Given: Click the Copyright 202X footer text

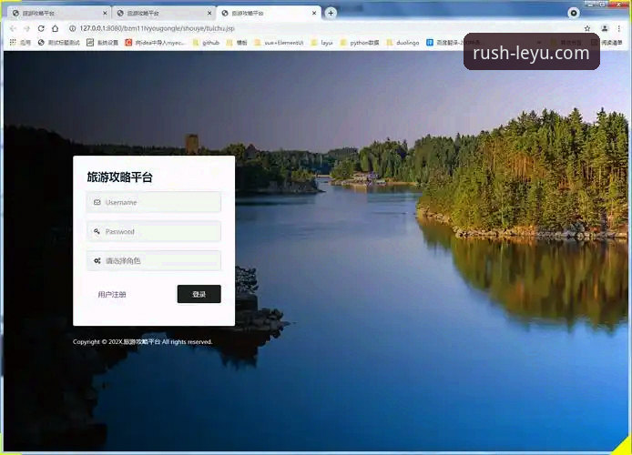Looking at the screenshot, I should [x=142, y=342].
